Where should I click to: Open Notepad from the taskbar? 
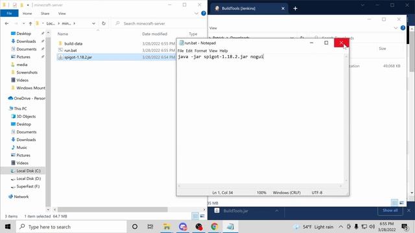click(230, 227)
